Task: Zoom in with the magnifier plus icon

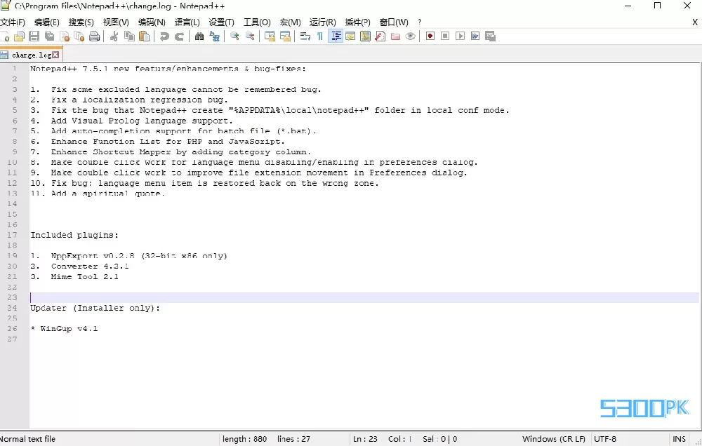Action: coord(234,36)
